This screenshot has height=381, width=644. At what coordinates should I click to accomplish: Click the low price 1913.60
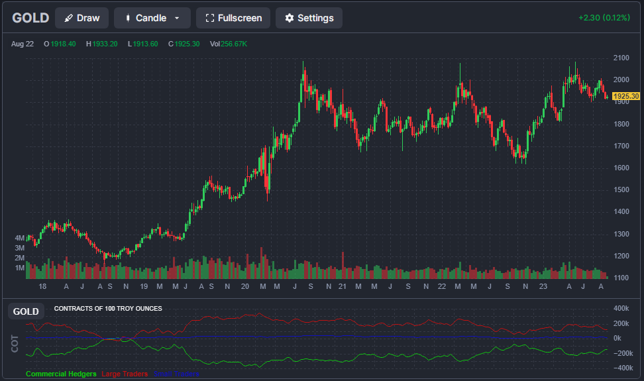tap(145, 44)
